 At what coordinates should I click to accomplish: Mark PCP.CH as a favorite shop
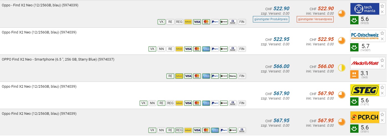click(x=382, y=114)
